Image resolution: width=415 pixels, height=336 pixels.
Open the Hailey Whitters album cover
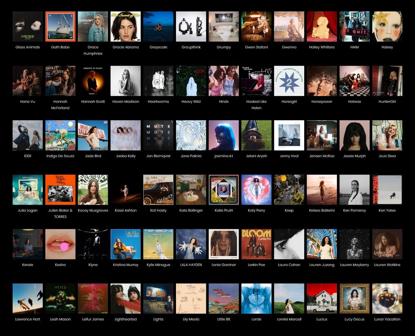(x=322, y=27)
